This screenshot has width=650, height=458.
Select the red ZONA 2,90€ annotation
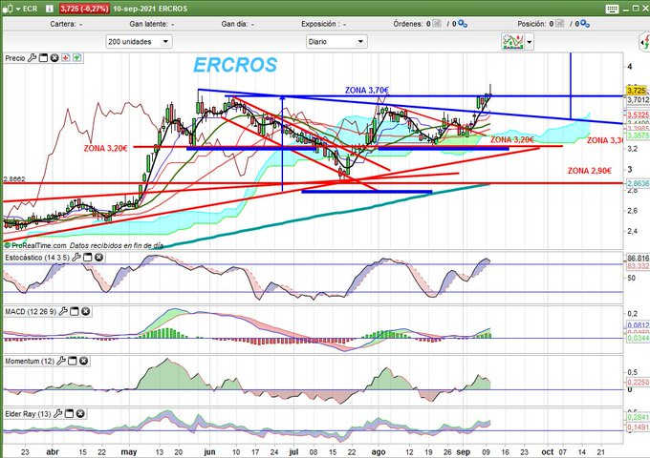click(x=590, y=171)
